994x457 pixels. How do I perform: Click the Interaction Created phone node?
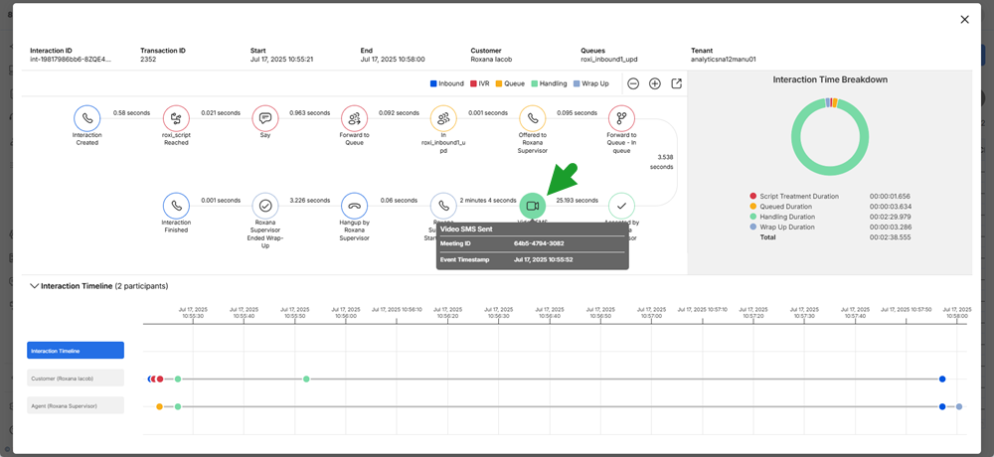tap(86, 118)
